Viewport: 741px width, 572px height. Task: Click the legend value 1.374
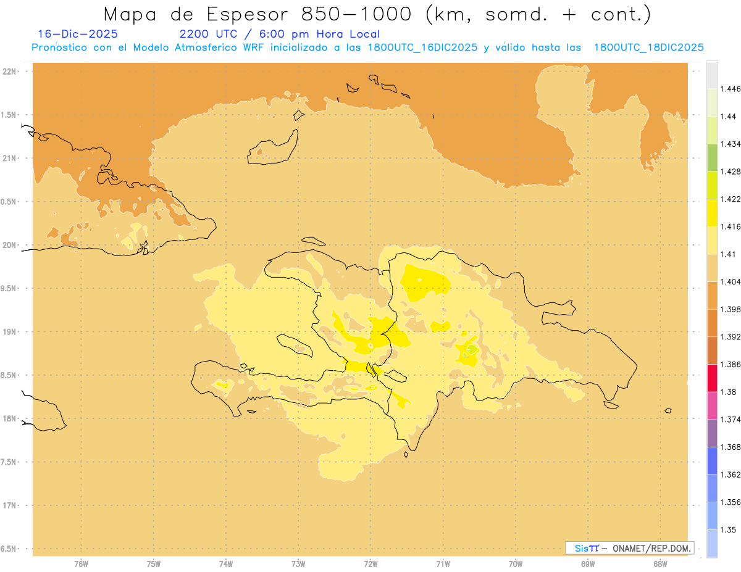point(731,420)
